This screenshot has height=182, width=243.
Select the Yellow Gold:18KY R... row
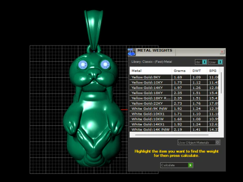tap(174, 98)
